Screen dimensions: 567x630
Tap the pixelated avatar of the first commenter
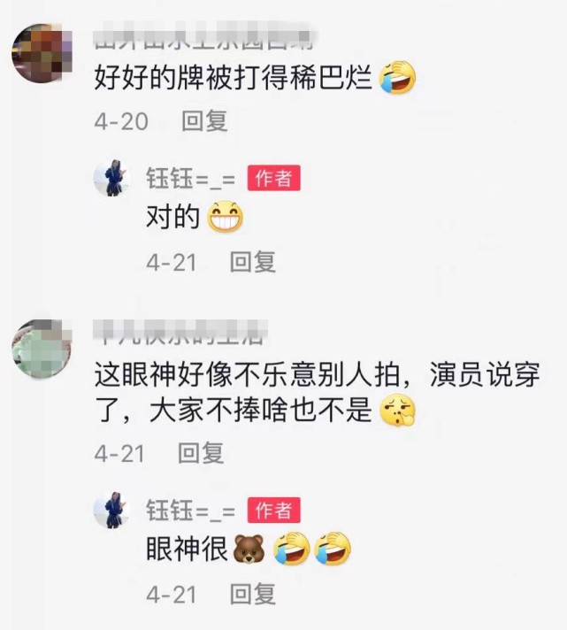pos(42,52)
